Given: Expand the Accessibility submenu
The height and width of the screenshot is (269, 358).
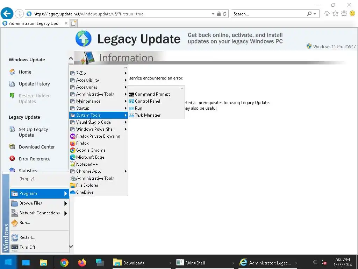Looking at the screenshot, I should (98, 80).
